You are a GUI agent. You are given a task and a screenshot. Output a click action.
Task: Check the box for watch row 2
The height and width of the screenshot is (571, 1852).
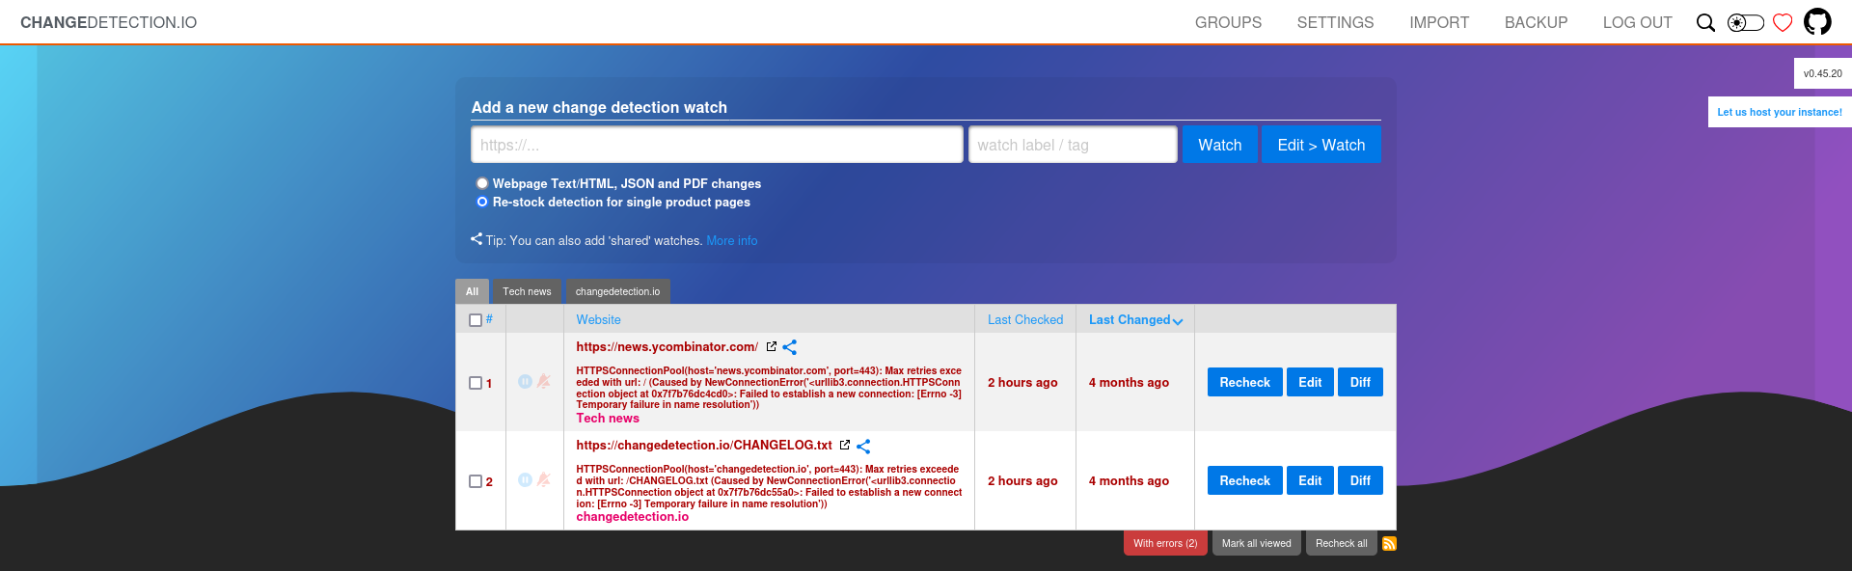point(476,481)
